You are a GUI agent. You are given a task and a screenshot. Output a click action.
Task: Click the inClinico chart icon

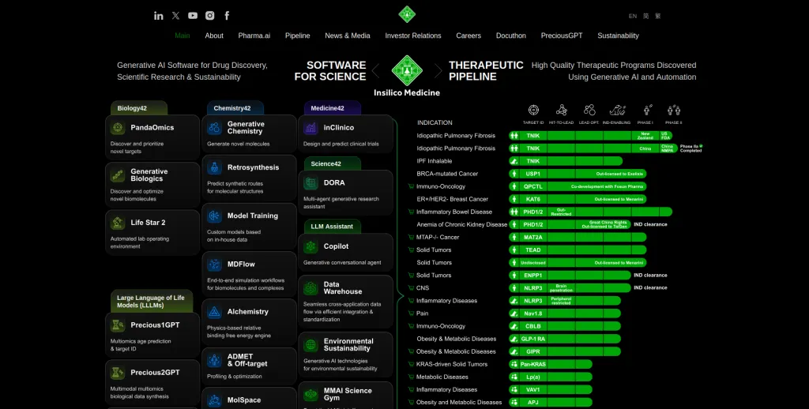coord(310,128)
